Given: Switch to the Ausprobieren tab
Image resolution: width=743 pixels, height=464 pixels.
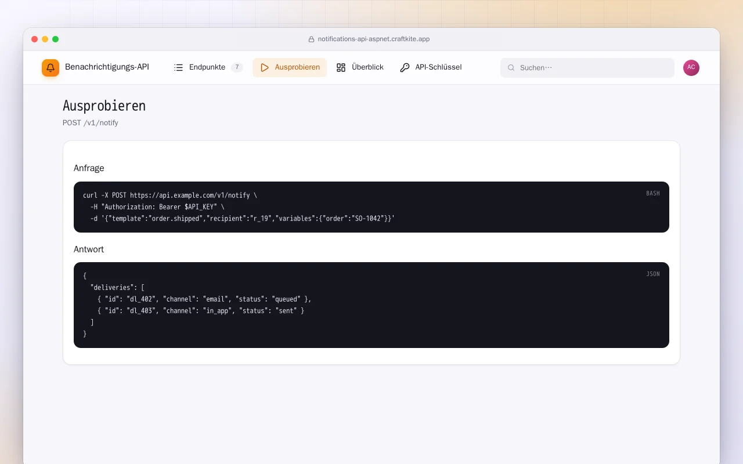Looking at the screenshot, I should (290, 67).
